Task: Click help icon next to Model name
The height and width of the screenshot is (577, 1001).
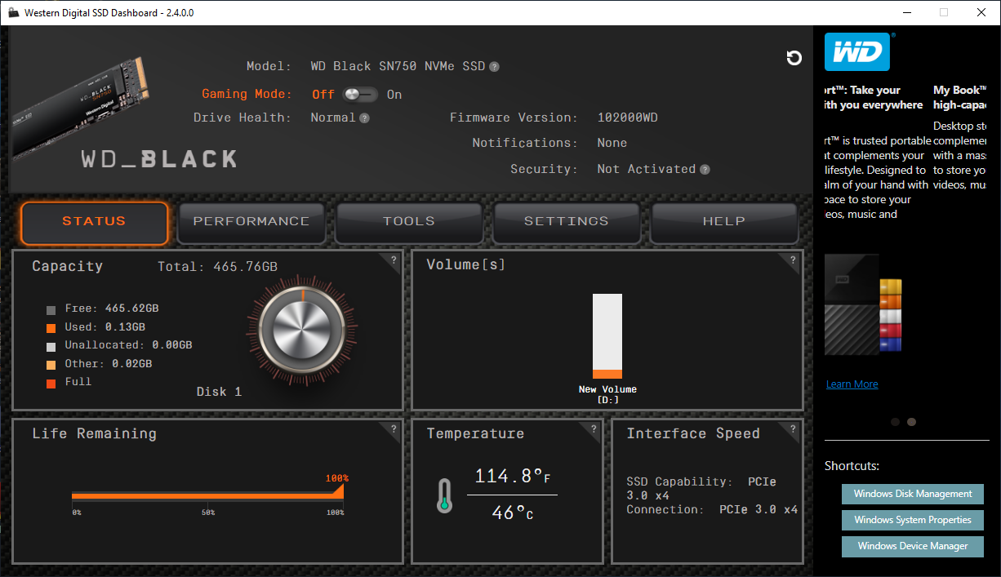Action: [495, 67]
